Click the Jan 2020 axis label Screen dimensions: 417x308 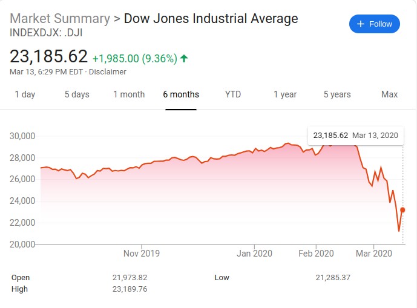tap(254, 254)
